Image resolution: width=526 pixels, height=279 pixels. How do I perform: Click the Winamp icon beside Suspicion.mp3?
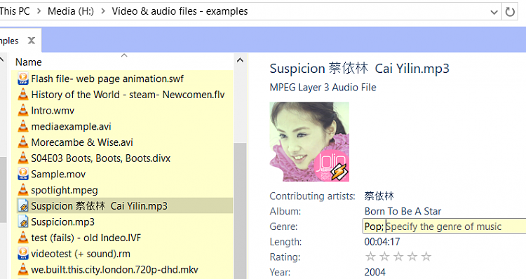pyautogui.click(x=23, y=222)
